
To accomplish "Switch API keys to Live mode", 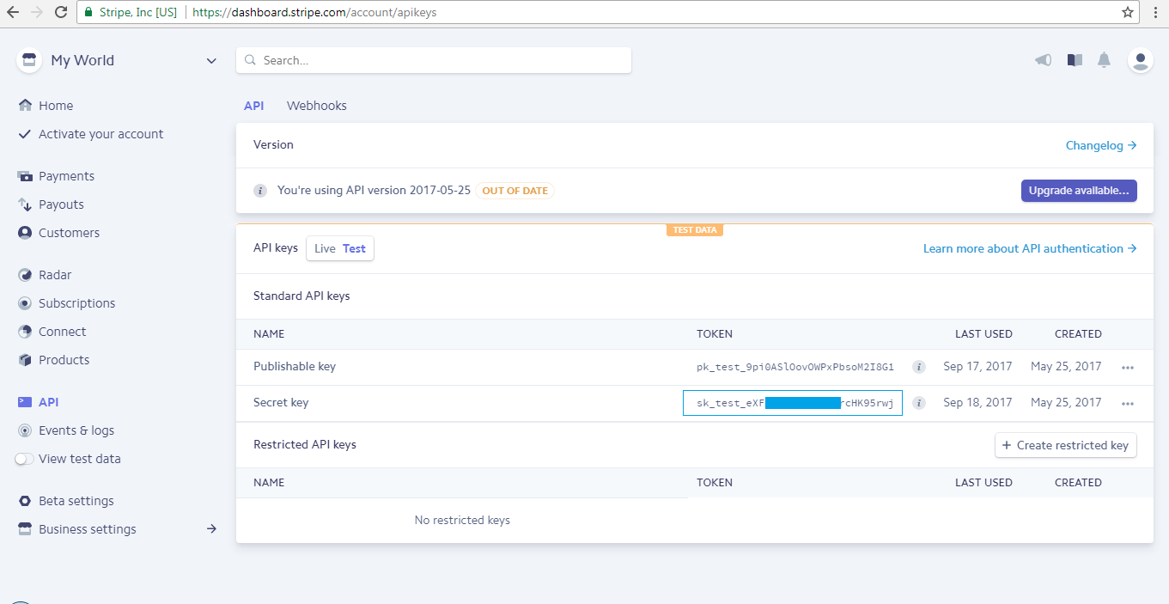I will [325, 248].
